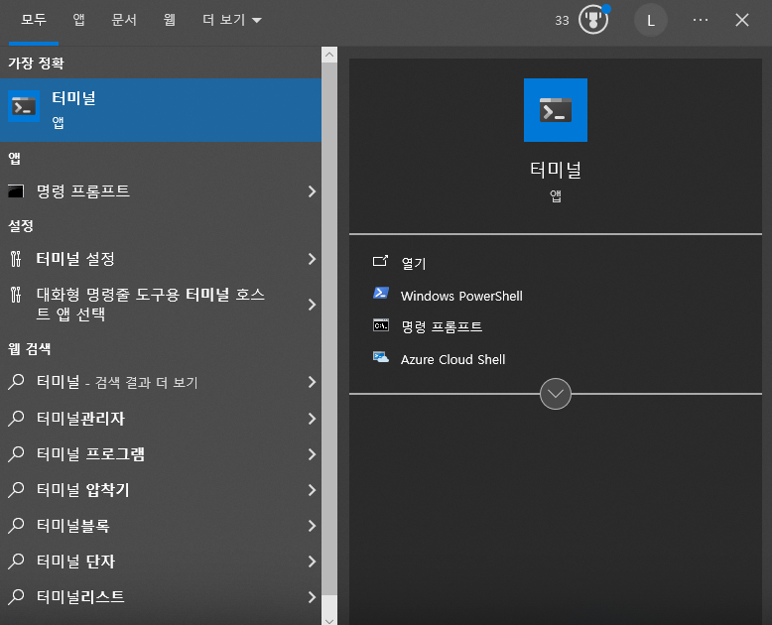Screen dimensions: 772x625
Task: Select 터미널 압착기 web suggestion text
Action: [x=82, y=490]
